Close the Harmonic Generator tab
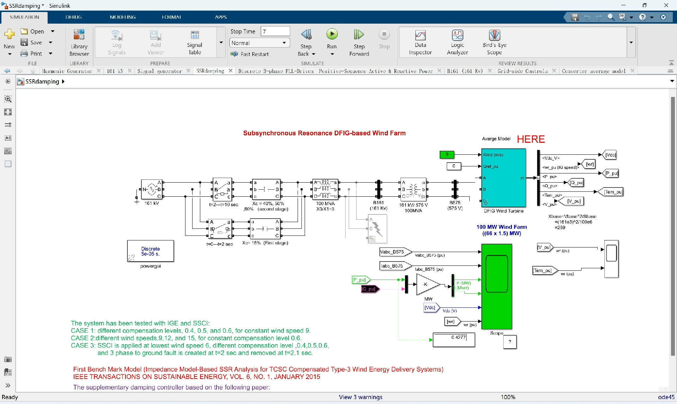 click(99, 71)
